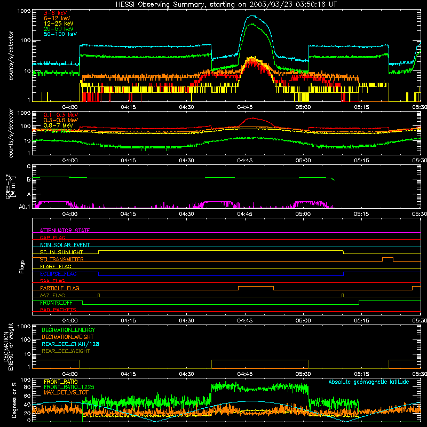Click the 'Flags' vertical axis title
The image size is (427, 427).
pyautogui.click(x=21, y=266)
